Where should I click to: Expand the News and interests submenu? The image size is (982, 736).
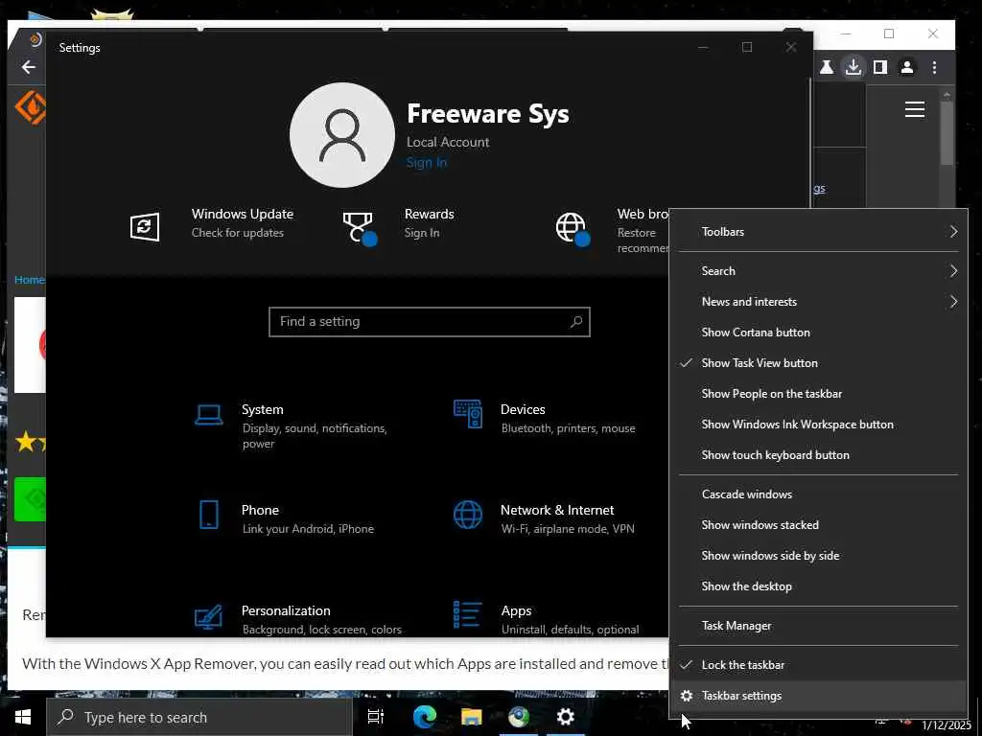[x=819, y=302]
